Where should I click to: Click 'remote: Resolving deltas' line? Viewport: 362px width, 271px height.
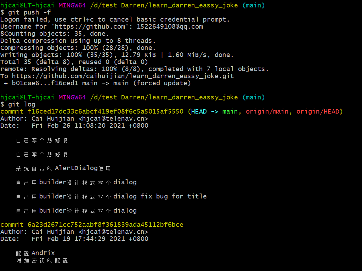tap(135, 69)
